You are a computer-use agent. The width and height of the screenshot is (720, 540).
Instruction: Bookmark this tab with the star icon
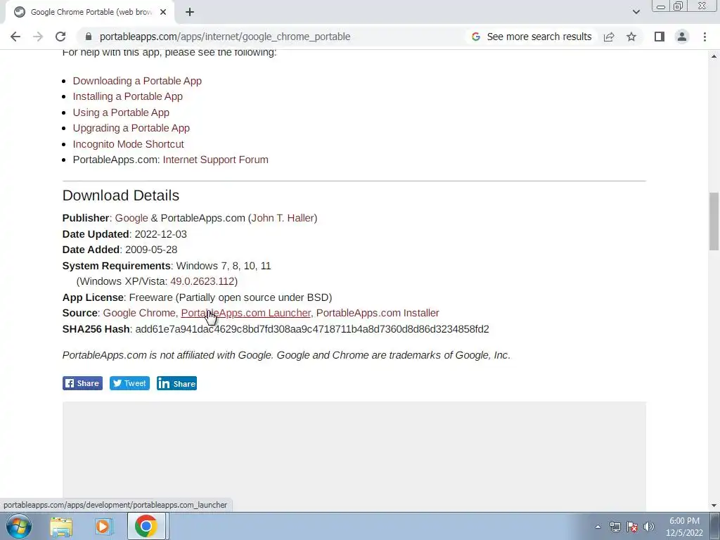point(631,37)
